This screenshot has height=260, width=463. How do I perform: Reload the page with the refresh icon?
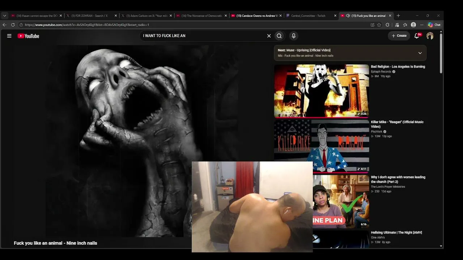[13, 25]
